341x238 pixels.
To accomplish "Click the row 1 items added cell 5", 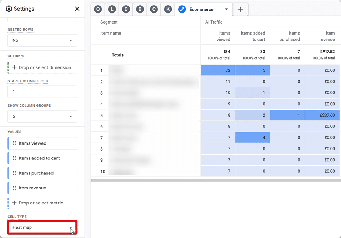I will pyautogui.click(x=252, y=70).
